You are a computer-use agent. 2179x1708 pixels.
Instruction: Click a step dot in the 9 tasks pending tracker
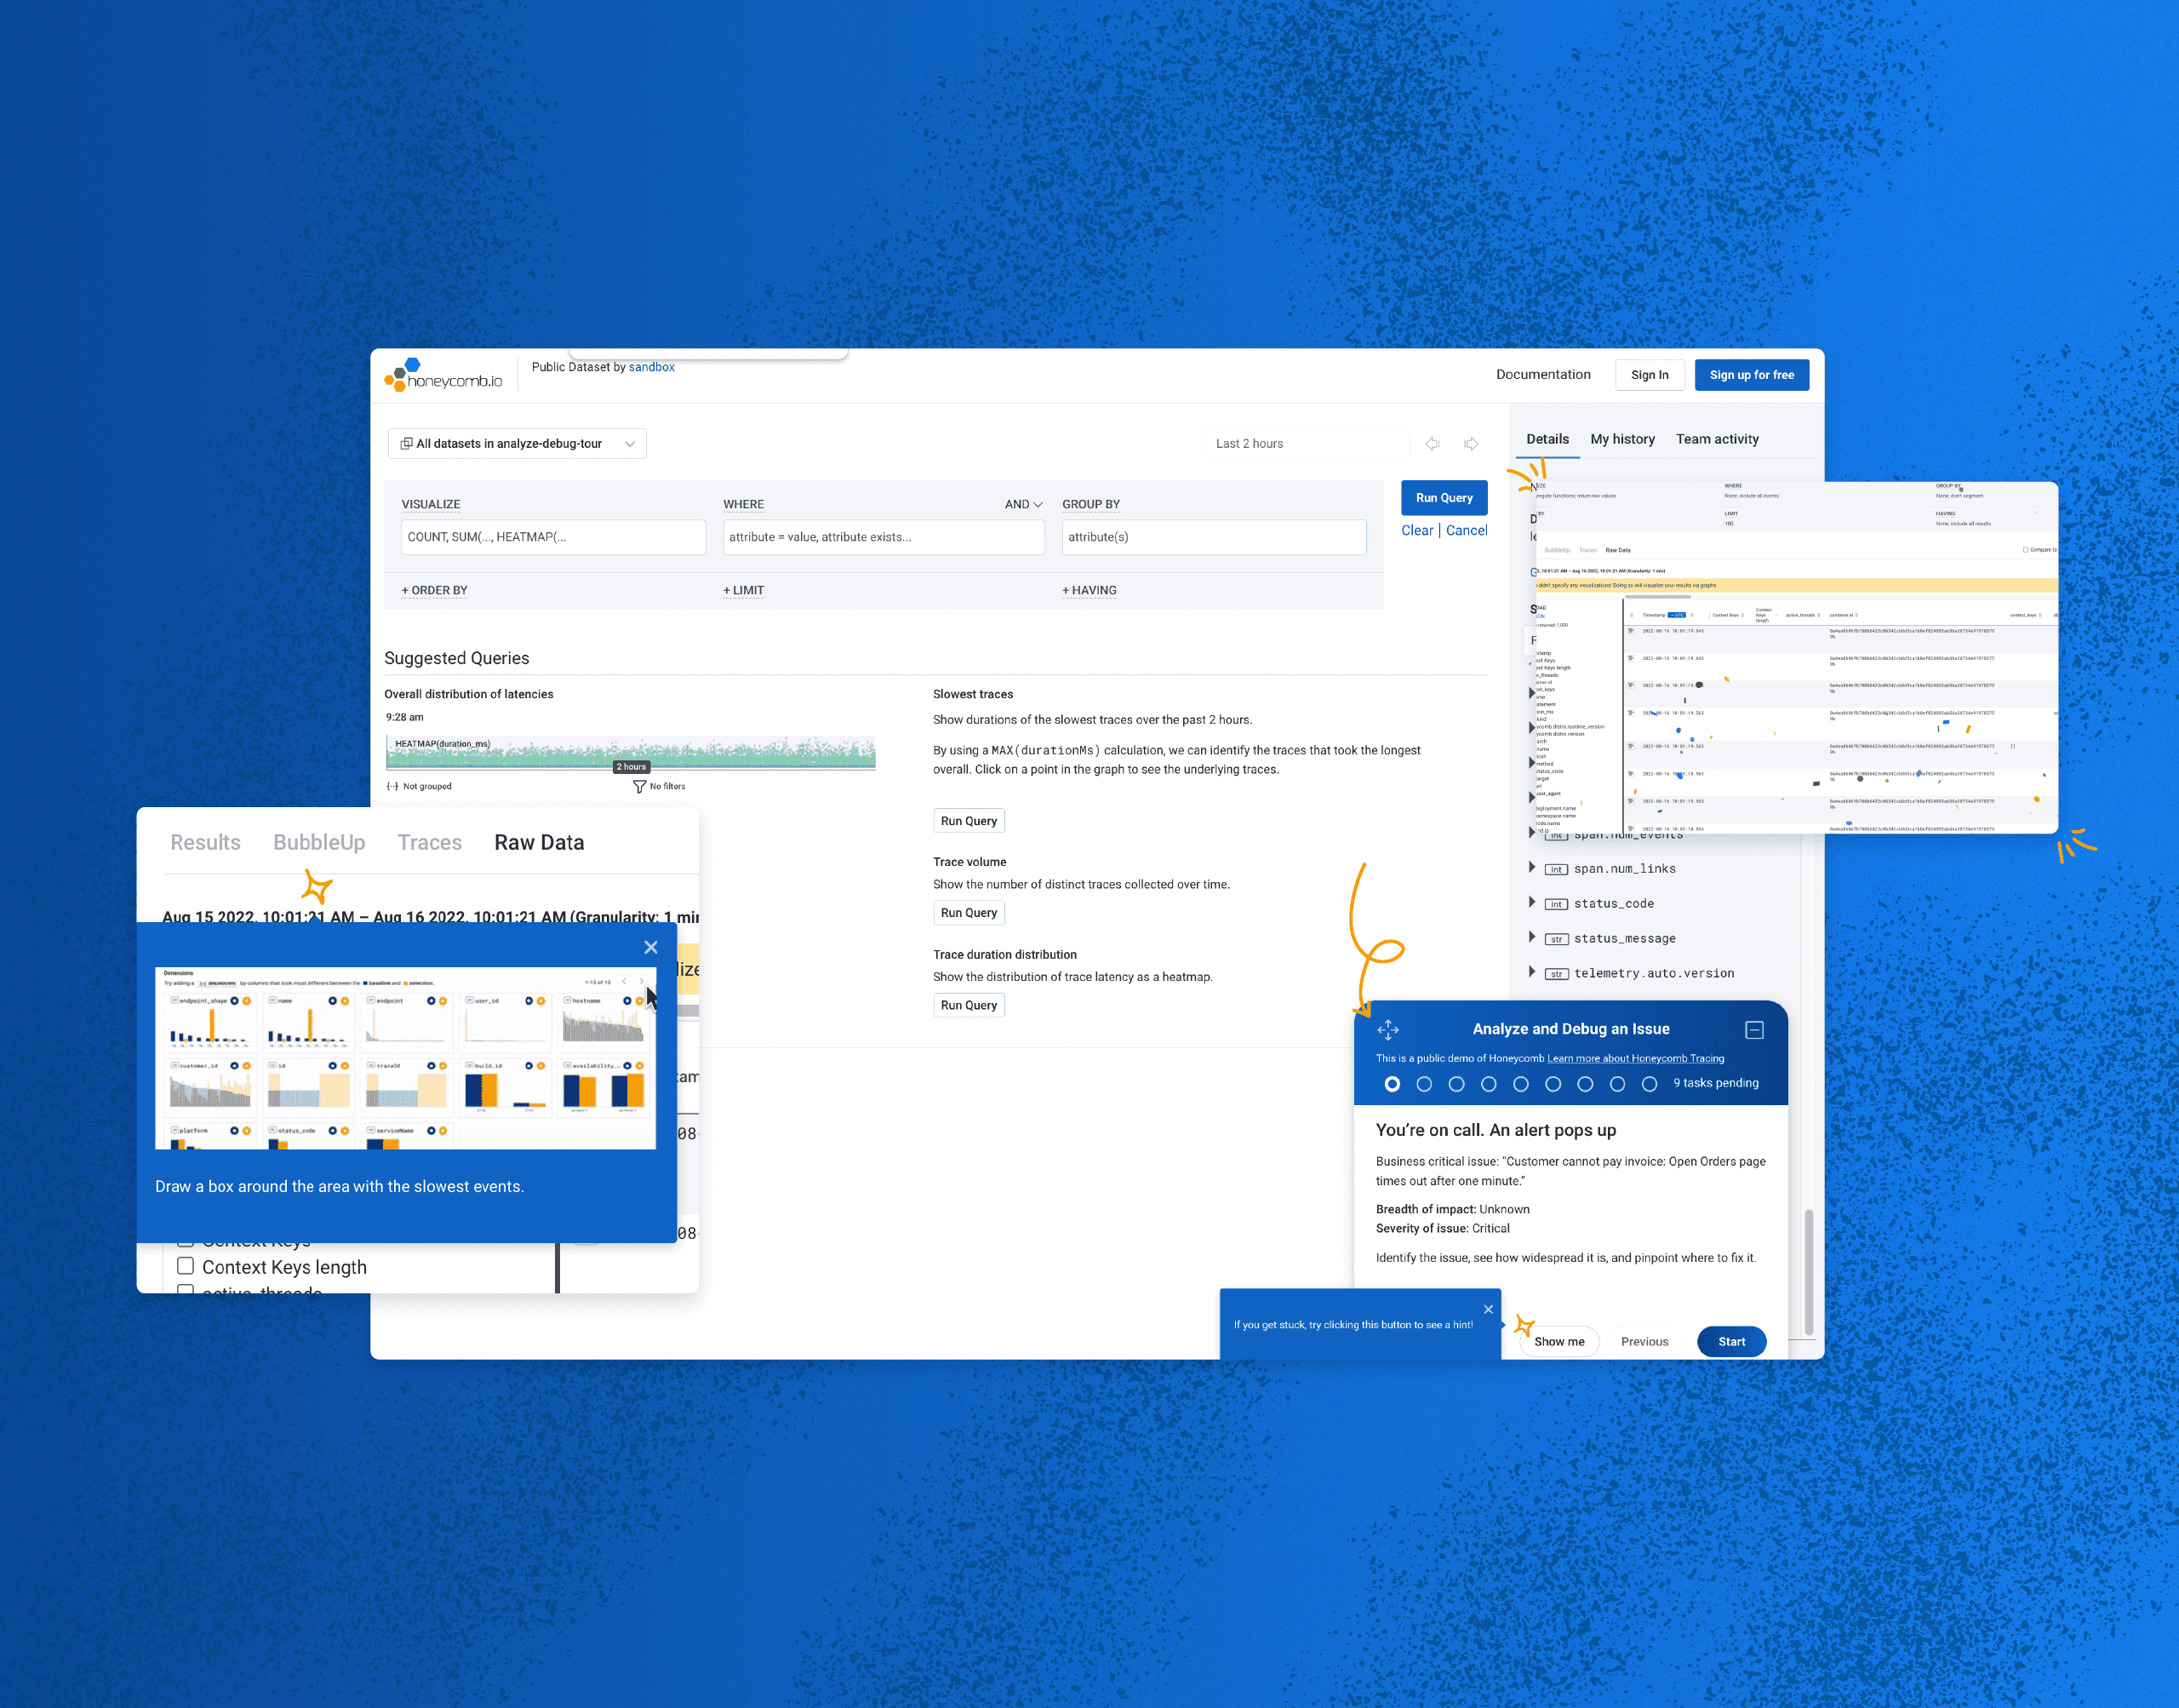1393,1083
